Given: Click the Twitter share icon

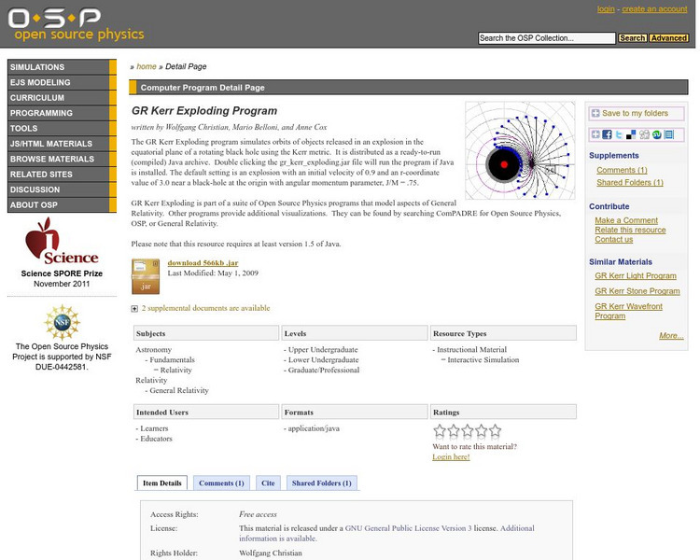Looking at the screenshot, I should point(619,134).
